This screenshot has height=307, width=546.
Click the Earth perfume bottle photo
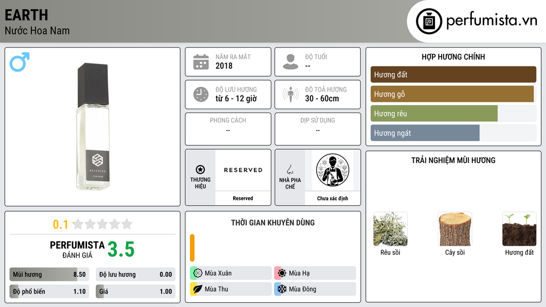click(x=93, y=127)
